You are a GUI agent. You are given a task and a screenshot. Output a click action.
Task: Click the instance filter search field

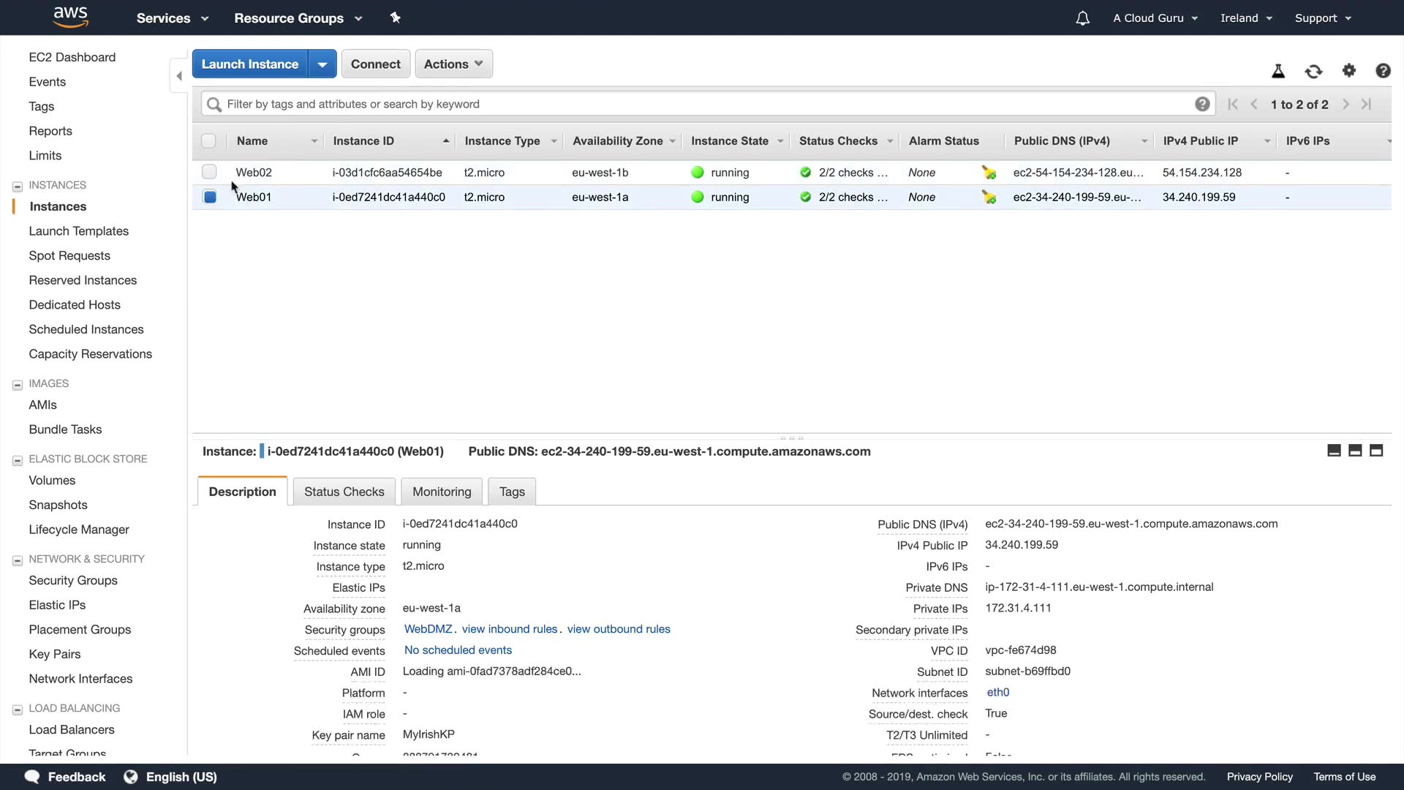click(x=702, y=104)
